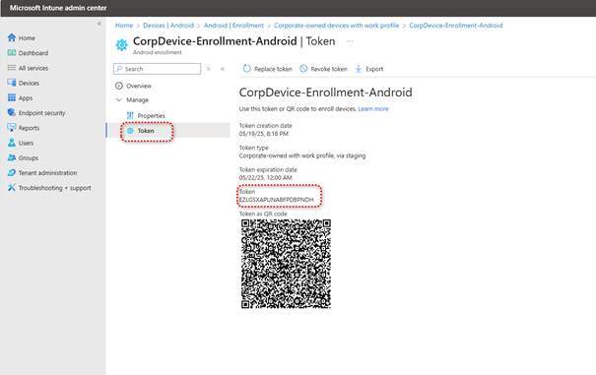Open Dashboard in left sidebar

(x=28, y=53)
